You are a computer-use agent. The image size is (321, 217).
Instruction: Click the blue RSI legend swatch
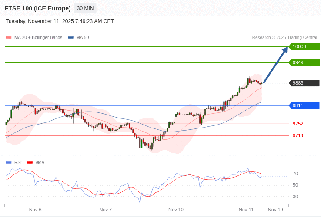click(x=9, y=162)
